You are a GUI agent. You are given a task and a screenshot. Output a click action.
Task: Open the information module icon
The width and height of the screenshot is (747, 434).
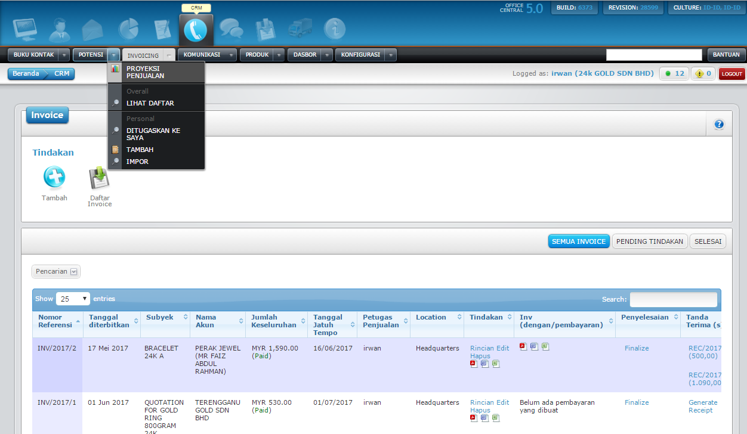click(334, 29)
